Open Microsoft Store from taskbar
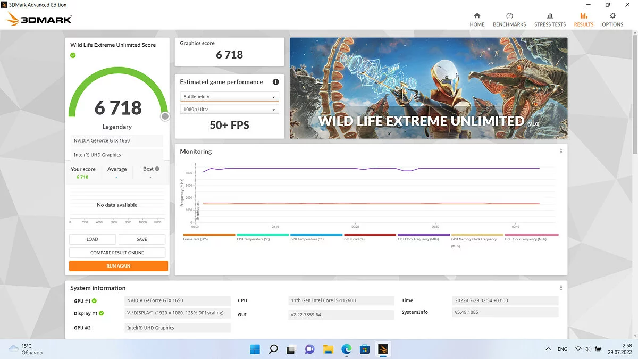Screen dimensions: 638x359 [364, 349]
